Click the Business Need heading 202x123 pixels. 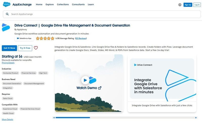9,79
